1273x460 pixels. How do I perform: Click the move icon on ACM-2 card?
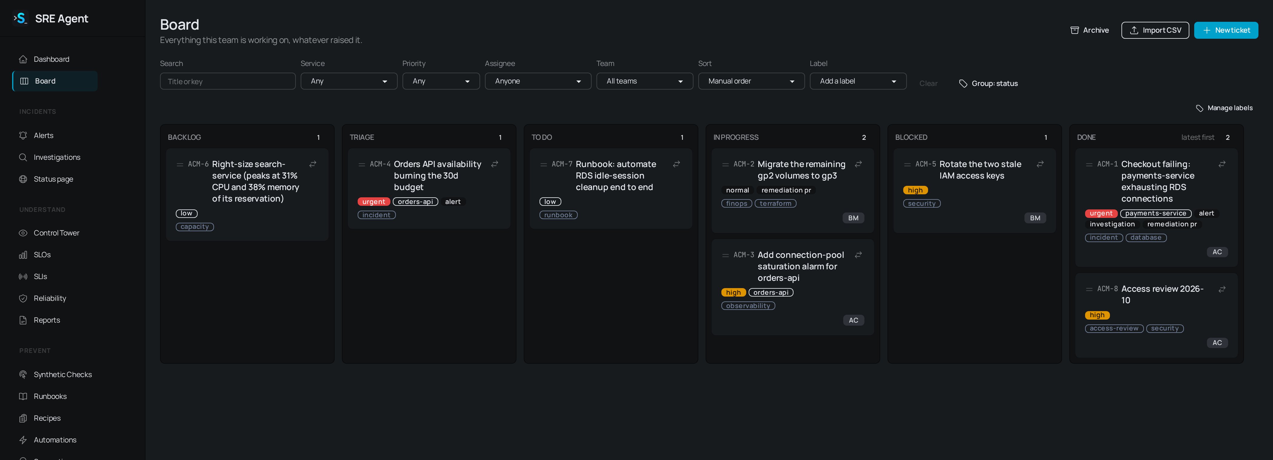pyautogui.click(x=858, y=164)
